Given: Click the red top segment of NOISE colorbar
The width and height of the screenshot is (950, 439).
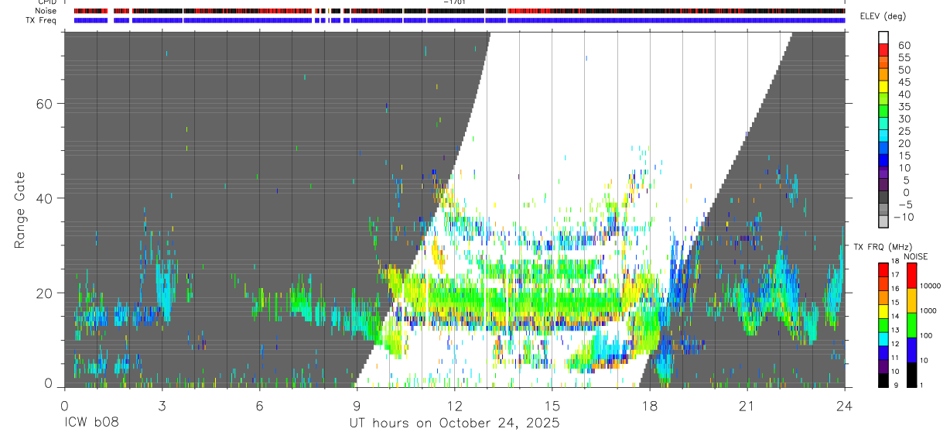Looking at the screenshot, I should 911,276.
